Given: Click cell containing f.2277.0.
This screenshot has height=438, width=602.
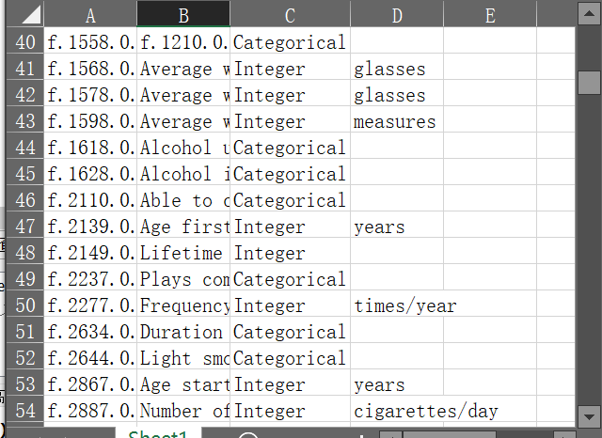Looking at the screenshot, I should (x=90, y=305).
